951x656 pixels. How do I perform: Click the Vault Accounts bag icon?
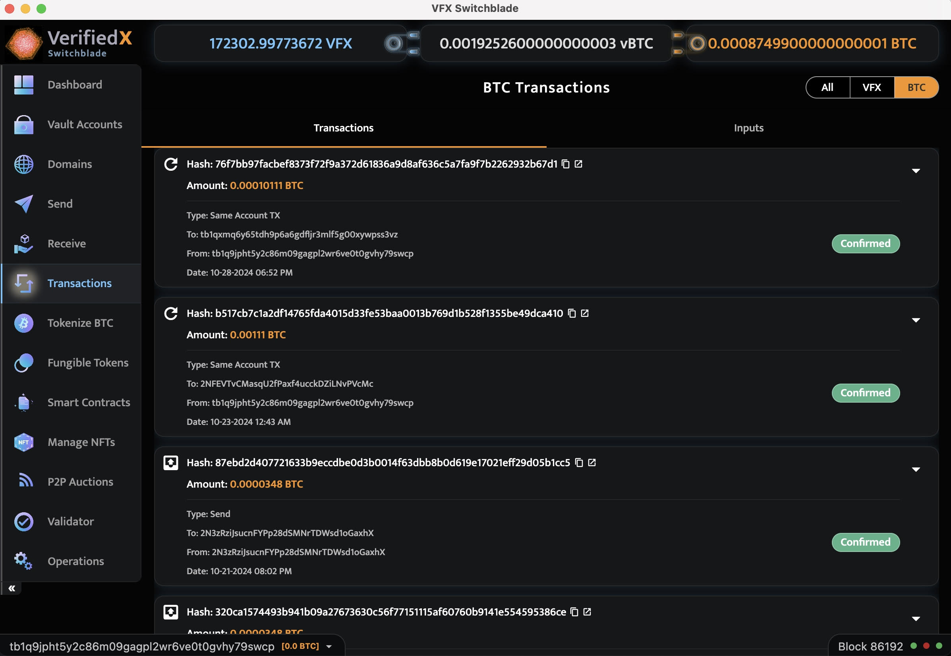(x=23, y=125)
